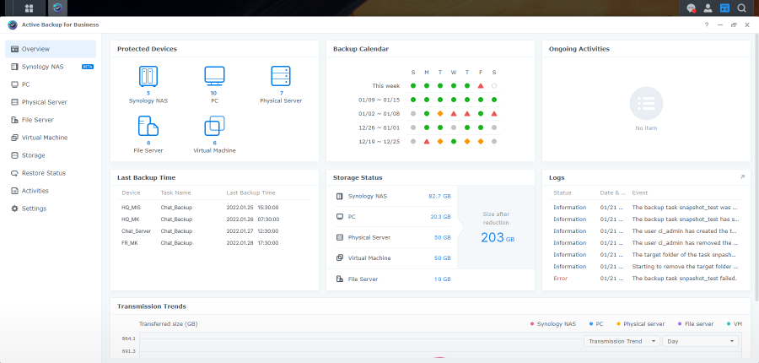Open the Transmission Trend dropdown
Image resolution: width=759 pixels, height=363 pixels.
[622, 341]
